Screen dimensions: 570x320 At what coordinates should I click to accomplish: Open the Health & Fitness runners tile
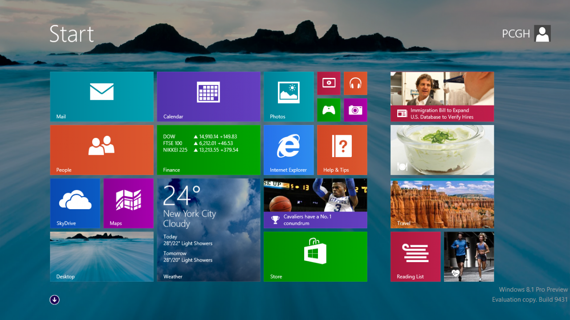[469, 257]
